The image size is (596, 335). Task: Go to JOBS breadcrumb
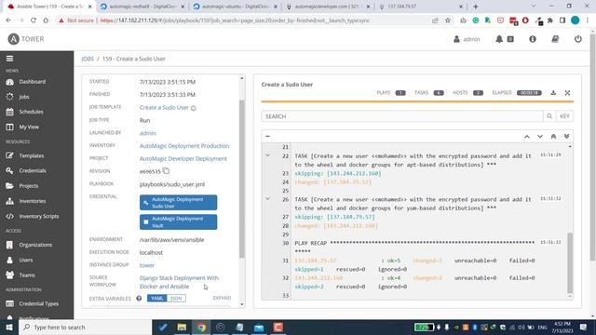[88, 59]
